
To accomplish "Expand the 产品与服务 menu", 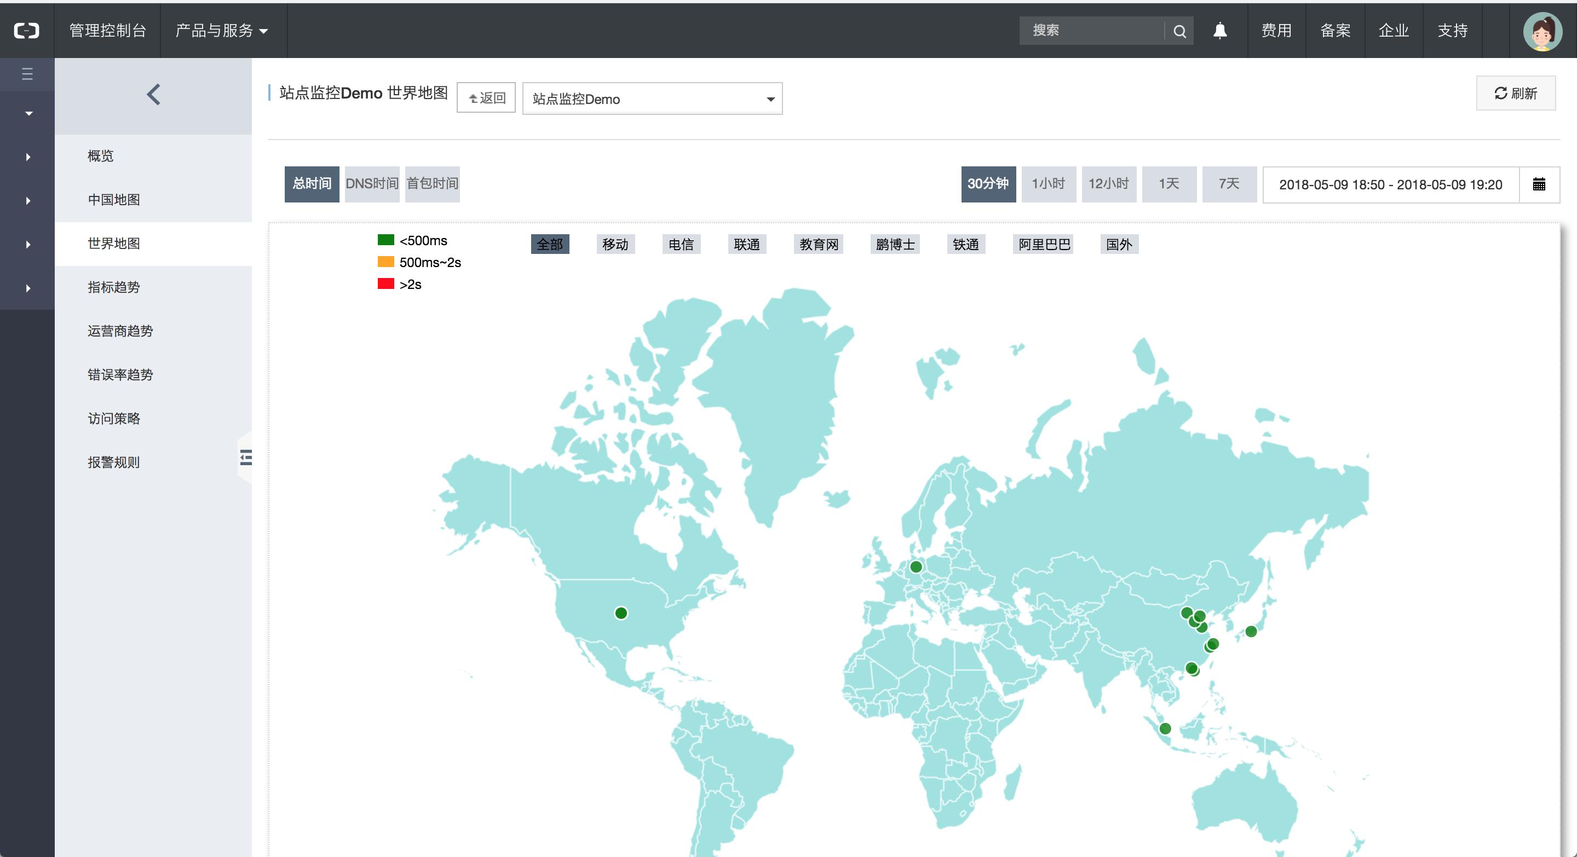I will pos(221,31).
